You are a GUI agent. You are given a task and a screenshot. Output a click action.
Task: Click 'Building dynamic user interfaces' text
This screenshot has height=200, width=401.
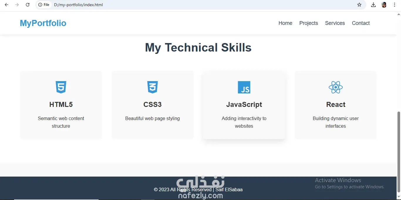click(x=336, y=122)
